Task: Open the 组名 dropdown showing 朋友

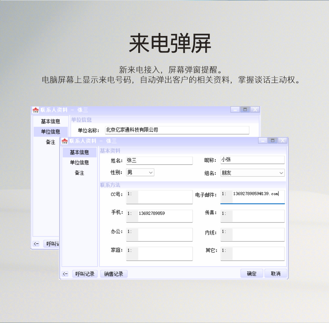Action: (x=253, y=173)
